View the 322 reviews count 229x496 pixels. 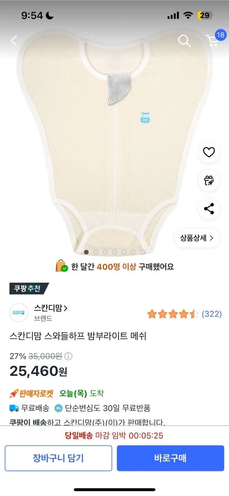[x=211, y=314]
